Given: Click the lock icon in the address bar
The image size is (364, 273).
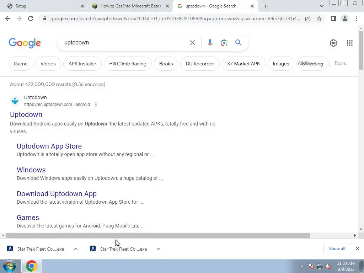Looking at the screenshot, I should [45, 18].
